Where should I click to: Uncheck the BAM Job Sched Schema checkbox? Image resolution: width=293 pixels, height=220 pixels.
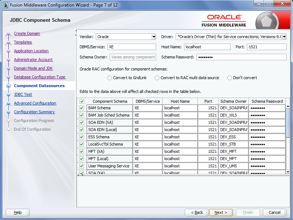(x=81, y=115)
